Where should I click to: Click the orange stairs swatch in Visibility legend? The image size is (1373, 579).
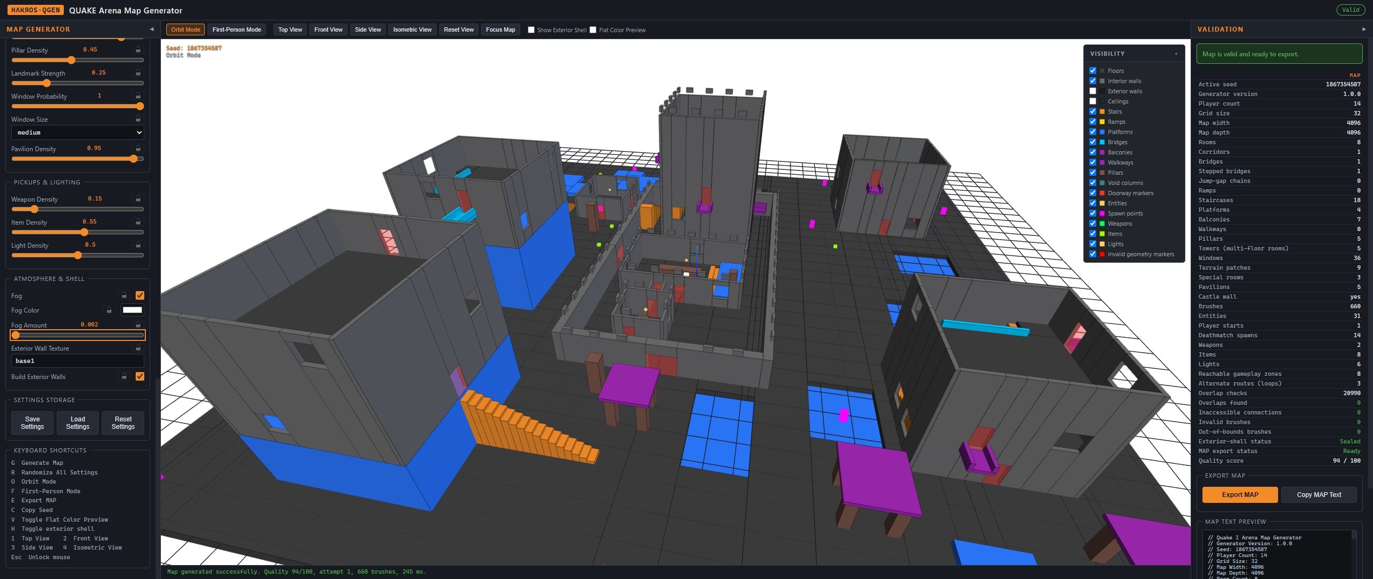[x=1102, y=112]
